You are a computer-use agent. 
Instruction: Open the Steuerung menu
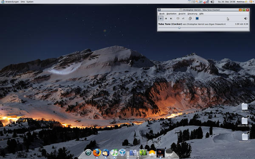[x=192, y=14]
